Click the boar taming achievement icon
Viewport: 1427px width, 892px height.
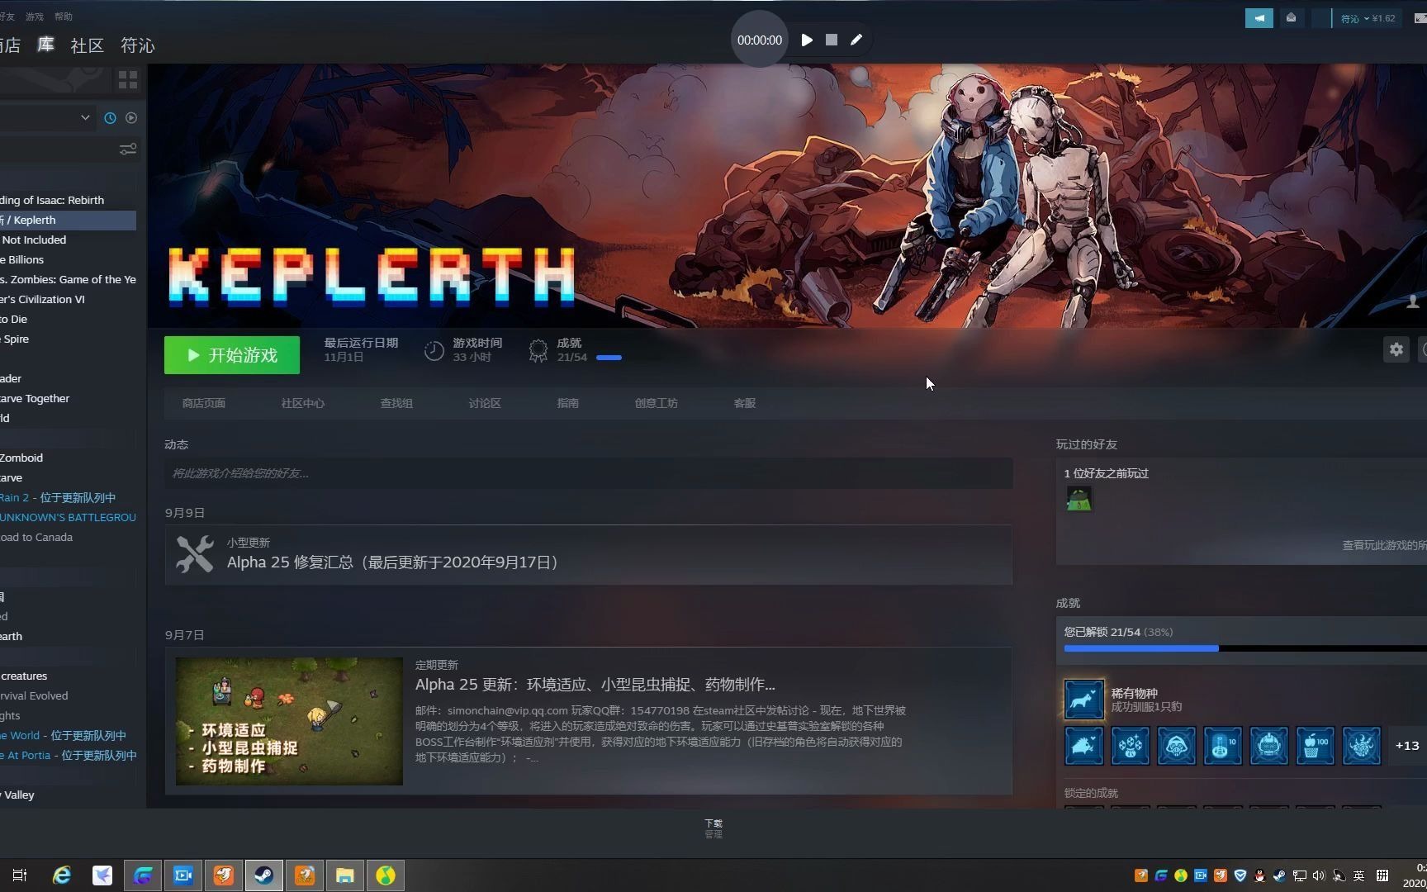[1084, 746]
